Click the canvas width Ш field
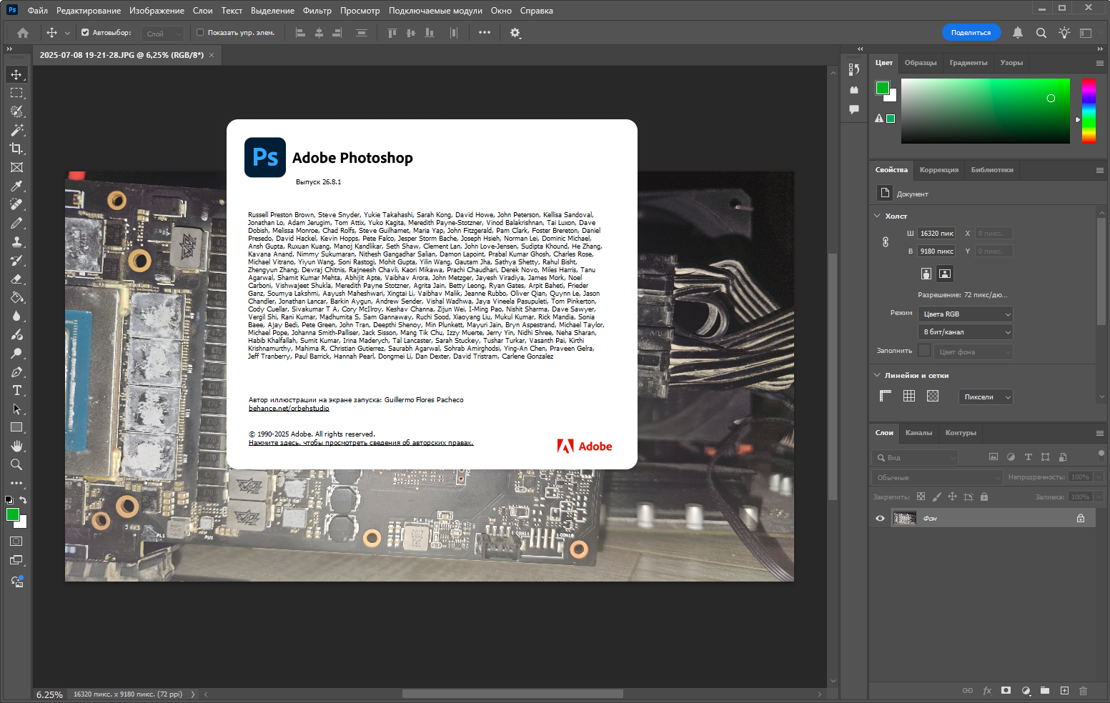Image resolution: width=1110 pixels, height=703 pixels. [937, 234]
